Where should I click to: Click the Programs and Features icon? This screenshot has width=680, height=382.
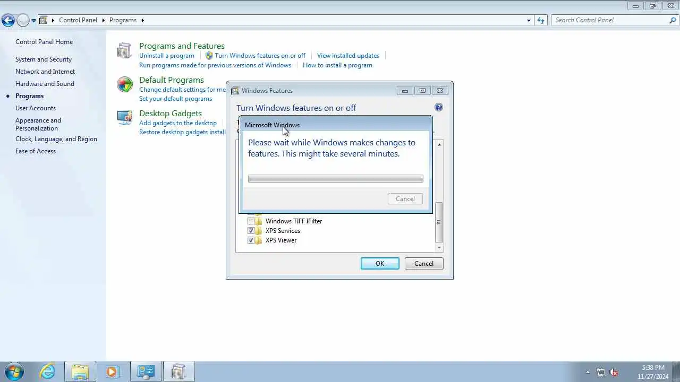[x=124, y=50]
